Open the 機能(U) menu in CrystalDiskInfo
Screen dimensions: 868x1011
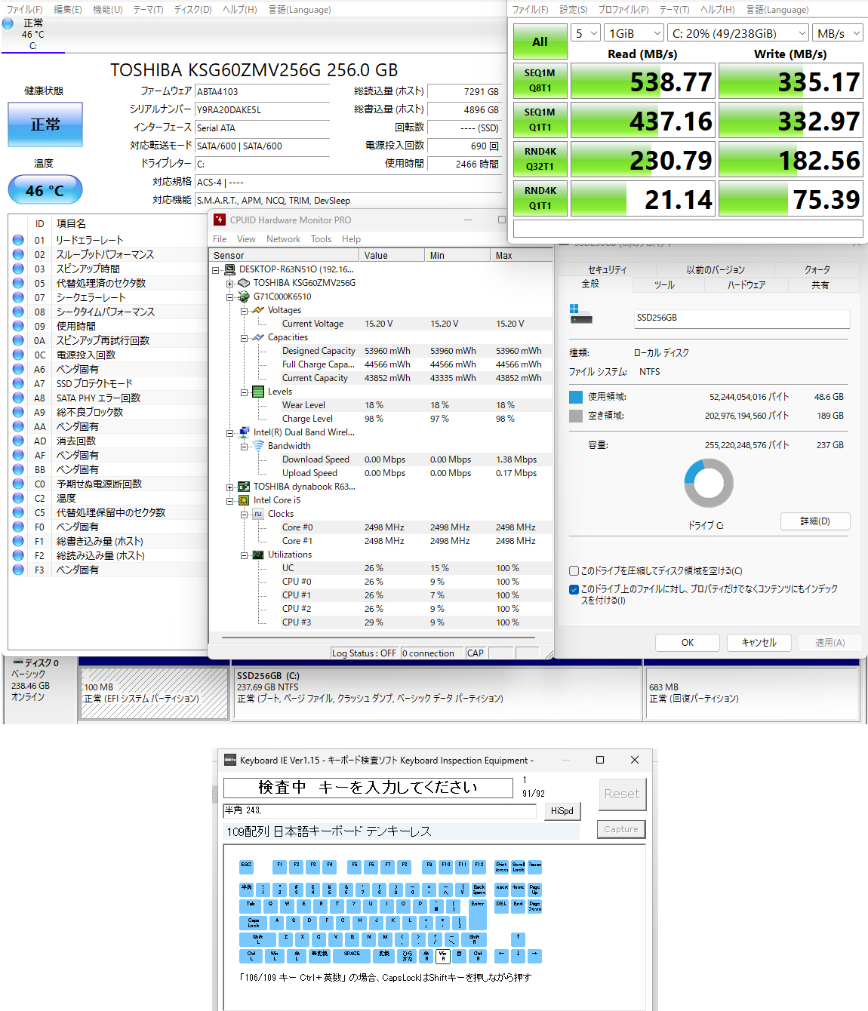(107, 10)
